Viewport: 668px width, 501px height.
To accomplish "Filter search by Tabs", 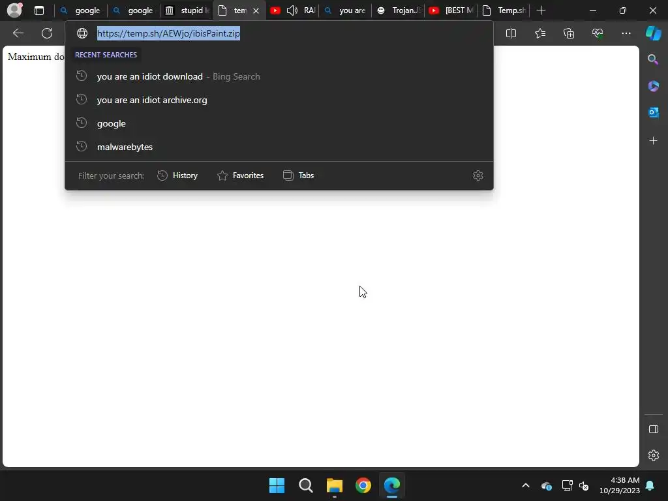I will 299,175.
